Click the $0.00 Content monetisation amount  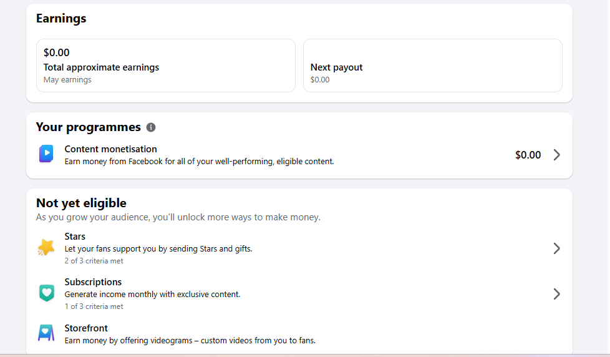[528, 155]
